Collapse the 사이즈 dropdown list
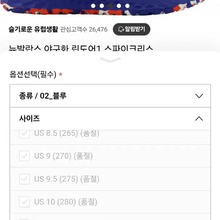Viewport: 220px width, 220px height. tap(110, 119)
